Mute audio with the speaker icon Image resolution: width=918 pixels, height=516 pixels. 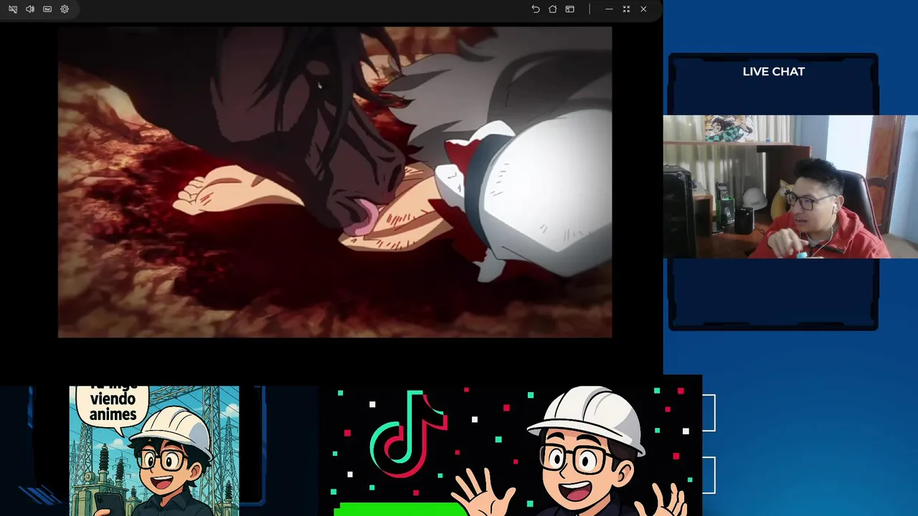30,9
